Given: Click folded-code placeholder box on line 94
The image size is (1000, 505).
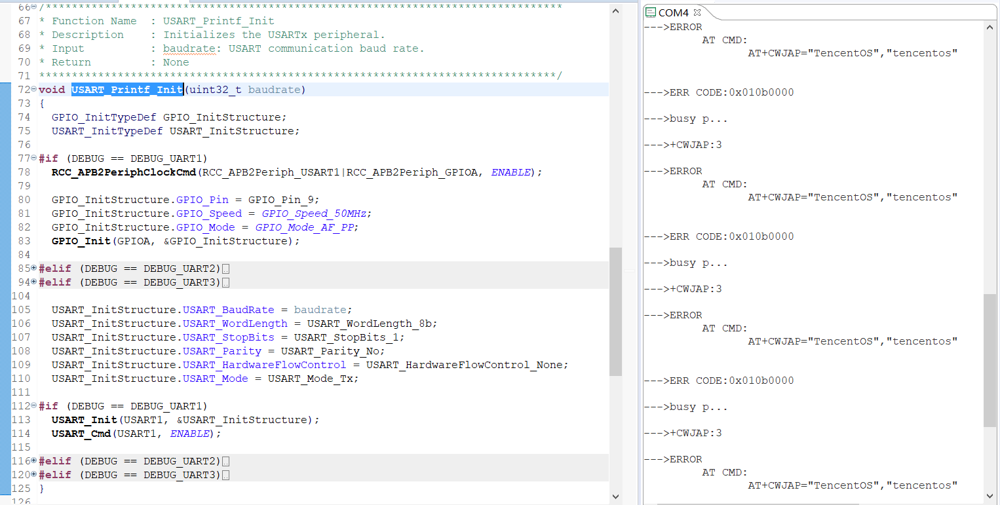Looking at the screenshot, I should click(x=226, y=283).
